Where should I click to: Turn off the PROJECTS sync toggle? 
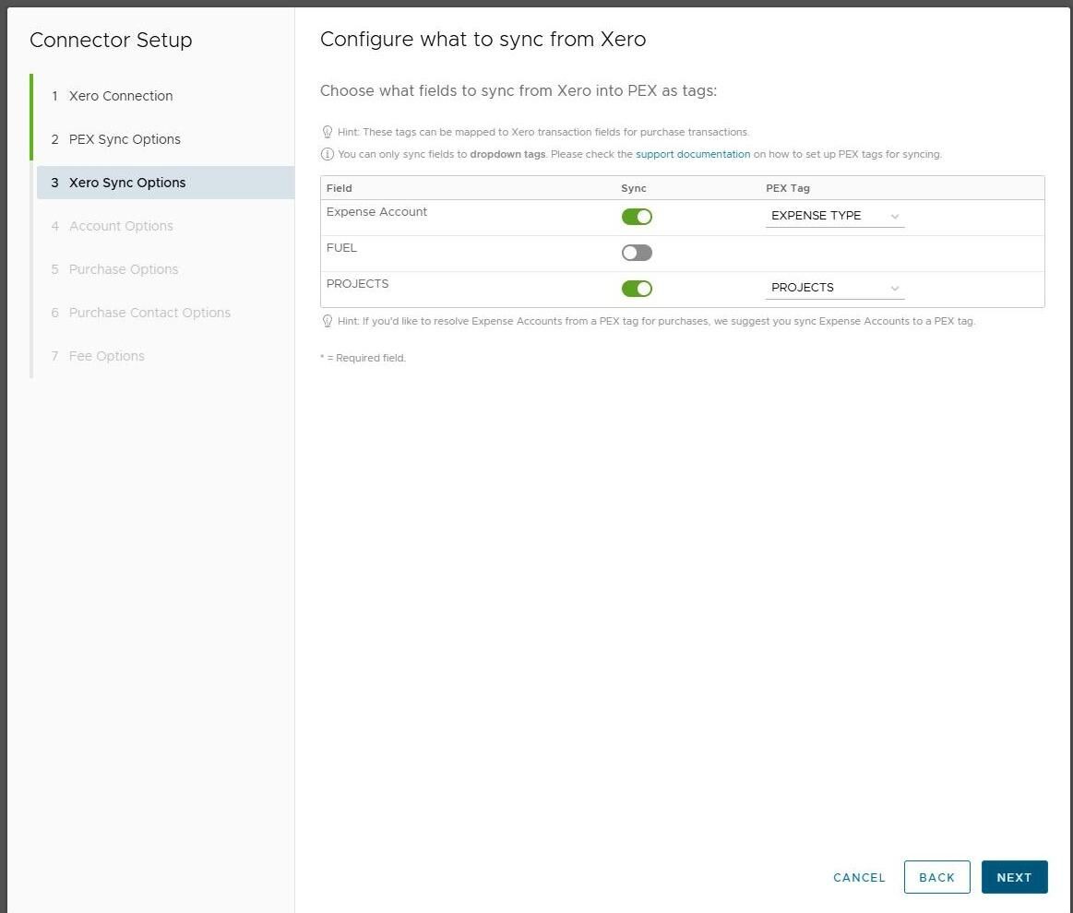637,289
